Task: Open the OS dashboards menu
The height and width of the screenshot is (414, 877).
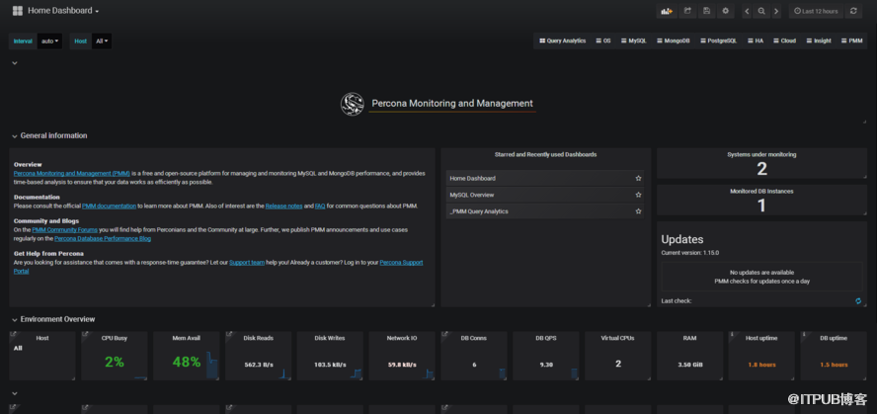Action: coord(602,41)
